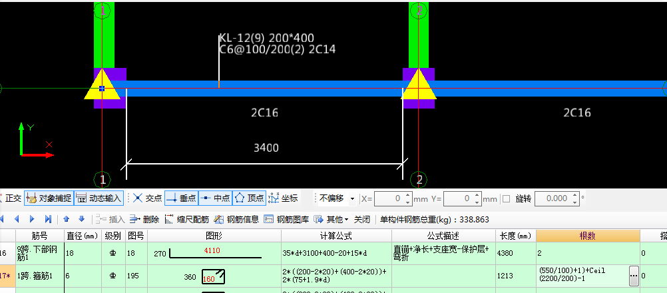
Task: Click the 级别 column header
Action: (113, 236)
